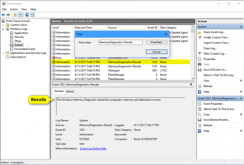244x165 pixels.
Task: Select the MemoryDiagnostics-Results event 1101 row
Action: (x=121, y=66)
